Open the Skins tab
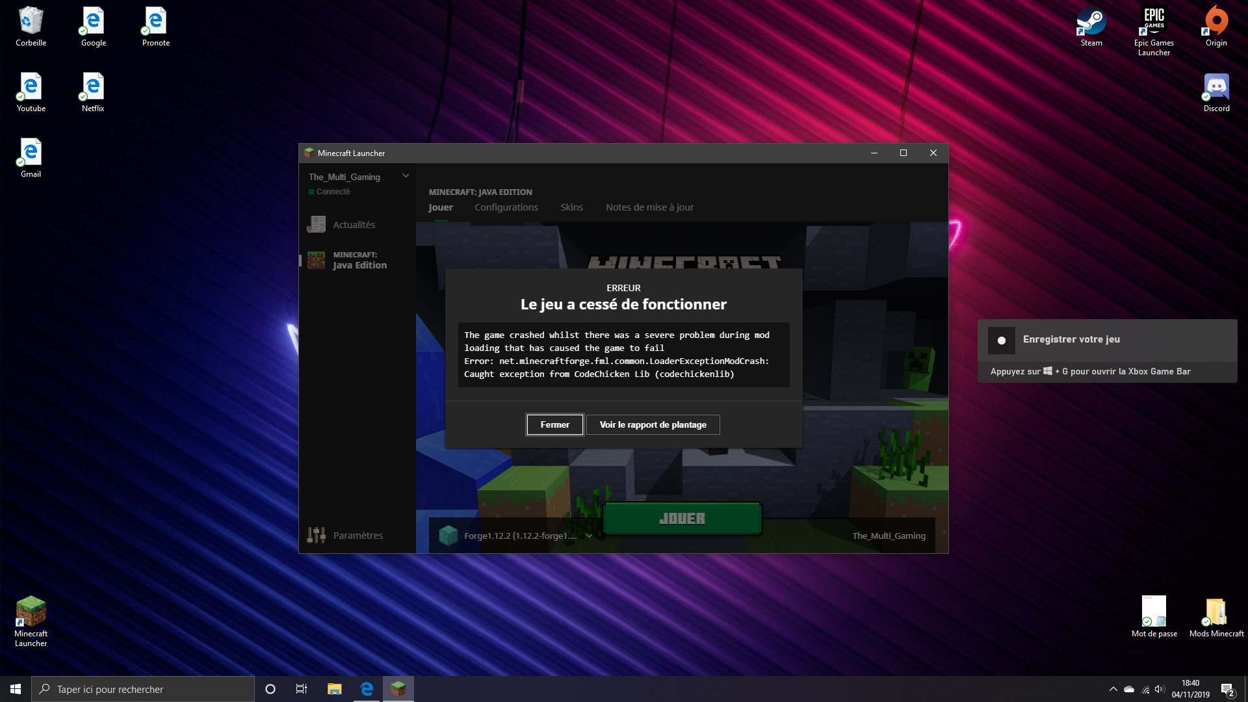The width and height of the screenshot is (1248, 702). tap(571, 207)
